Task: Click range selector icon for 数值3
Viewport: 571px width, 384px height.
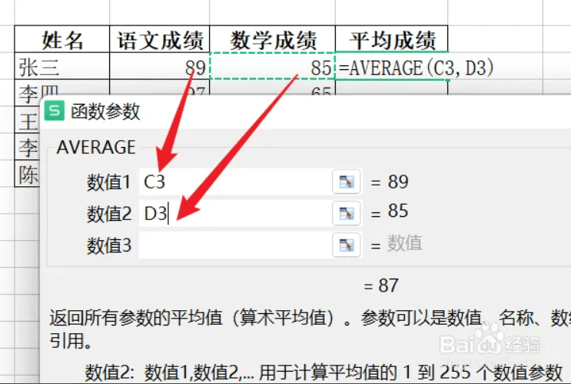Action: click(x=347, y=245)
